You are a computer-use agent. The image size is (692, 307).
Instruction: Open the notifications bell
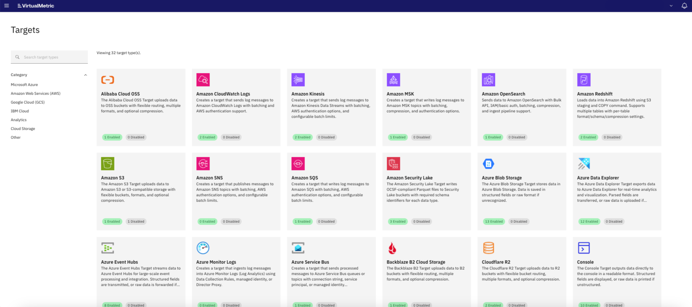point(684,5)
